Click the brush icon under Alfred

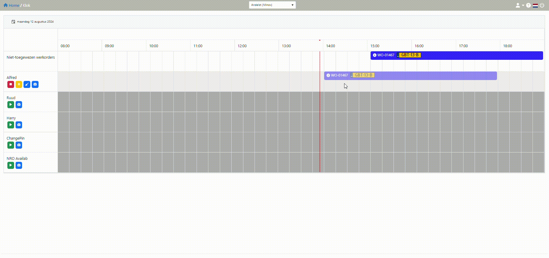(x=27, y=84)
